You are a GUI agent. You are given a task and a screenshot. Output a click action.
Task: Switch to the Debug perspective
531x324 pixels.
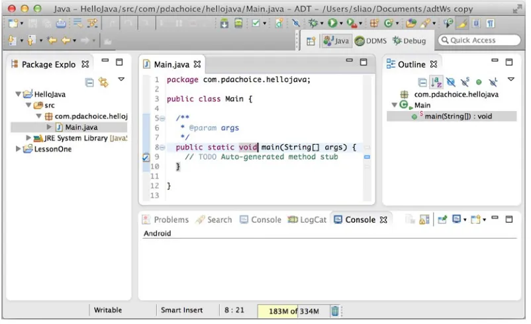click(409, 41)
